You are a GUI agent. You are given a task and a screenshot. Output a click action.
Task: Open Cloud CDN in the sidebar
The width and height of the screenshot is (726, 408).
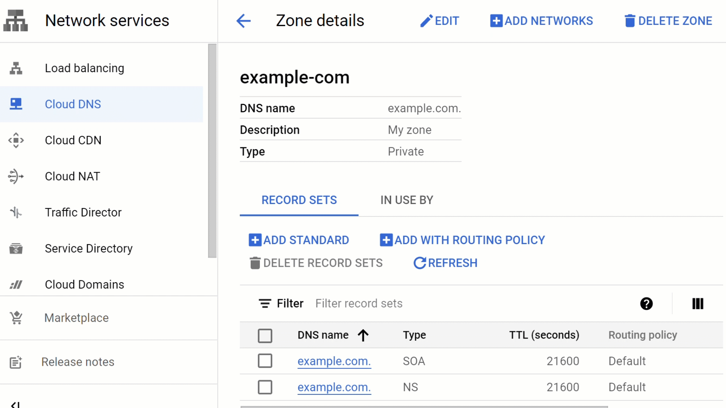(101, 140)
